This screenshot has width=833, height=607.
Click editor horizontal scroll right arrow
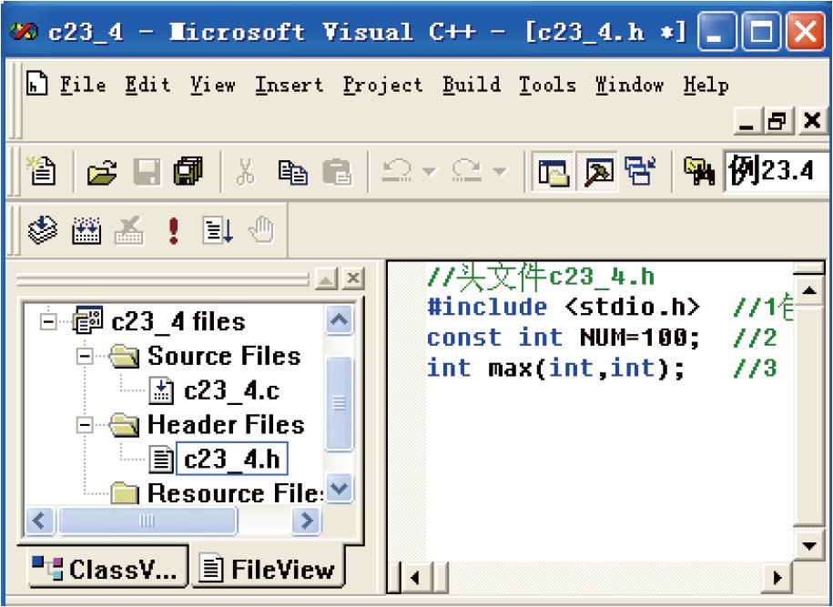pos(777,577)
